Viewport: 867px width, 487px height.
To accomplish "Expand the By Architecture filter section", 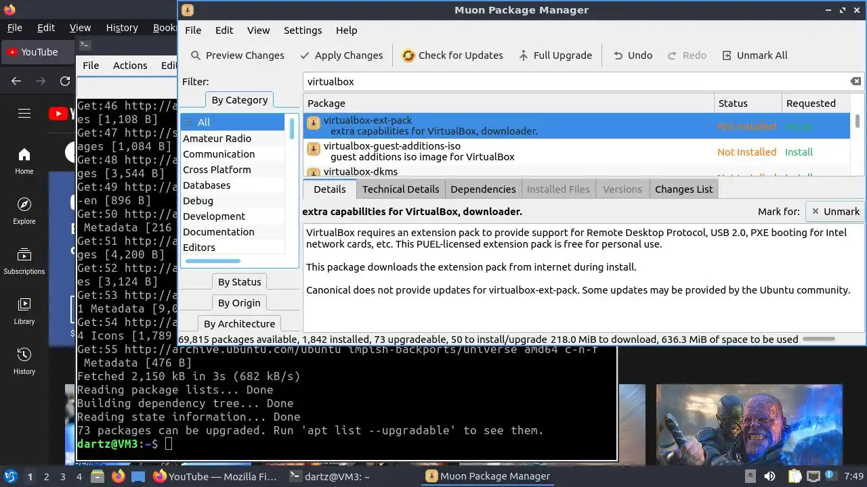I will point(239,324).
